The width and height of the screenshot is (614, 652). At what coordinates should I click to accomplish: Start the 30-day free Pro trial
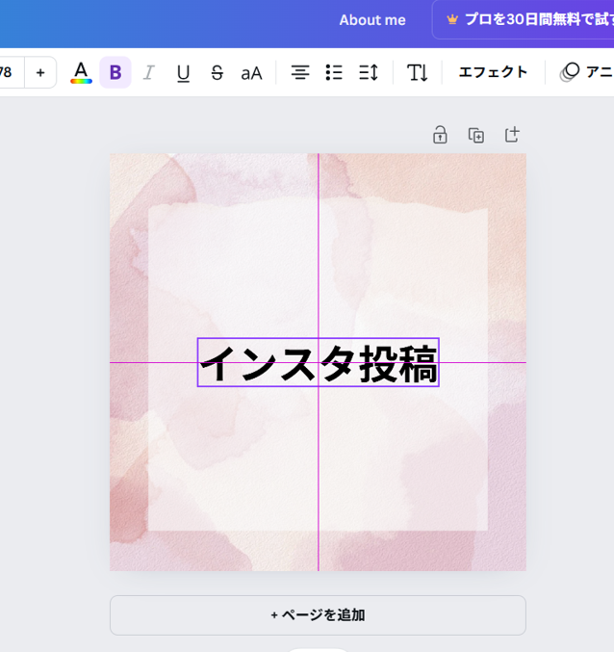tap(524, 19)
